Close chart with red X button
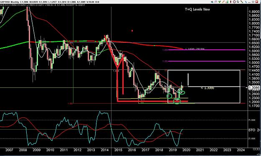261x156 pixels. (x=257, y=2)
